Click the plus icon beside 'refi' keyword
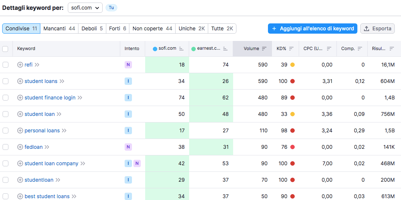 [20, 65]
